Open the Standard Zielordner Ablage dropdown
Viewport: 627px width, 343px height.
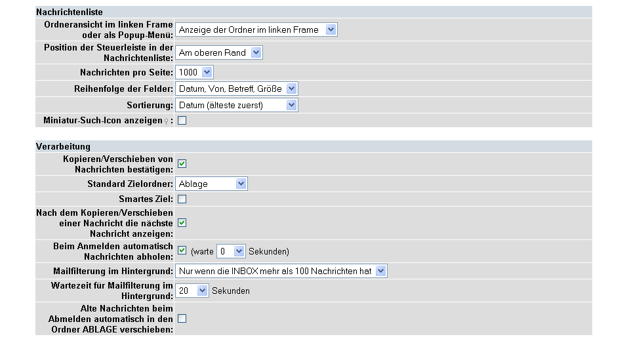click(212, 184)
